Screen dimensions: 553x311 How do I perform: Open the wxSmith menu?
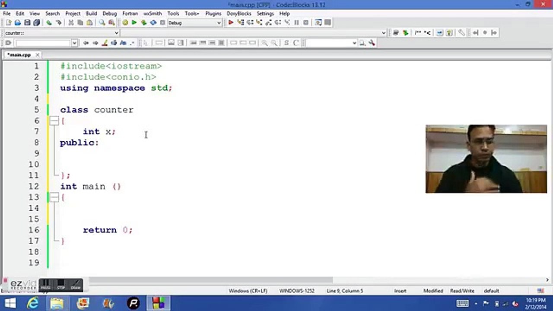click(x=153, y=13)
